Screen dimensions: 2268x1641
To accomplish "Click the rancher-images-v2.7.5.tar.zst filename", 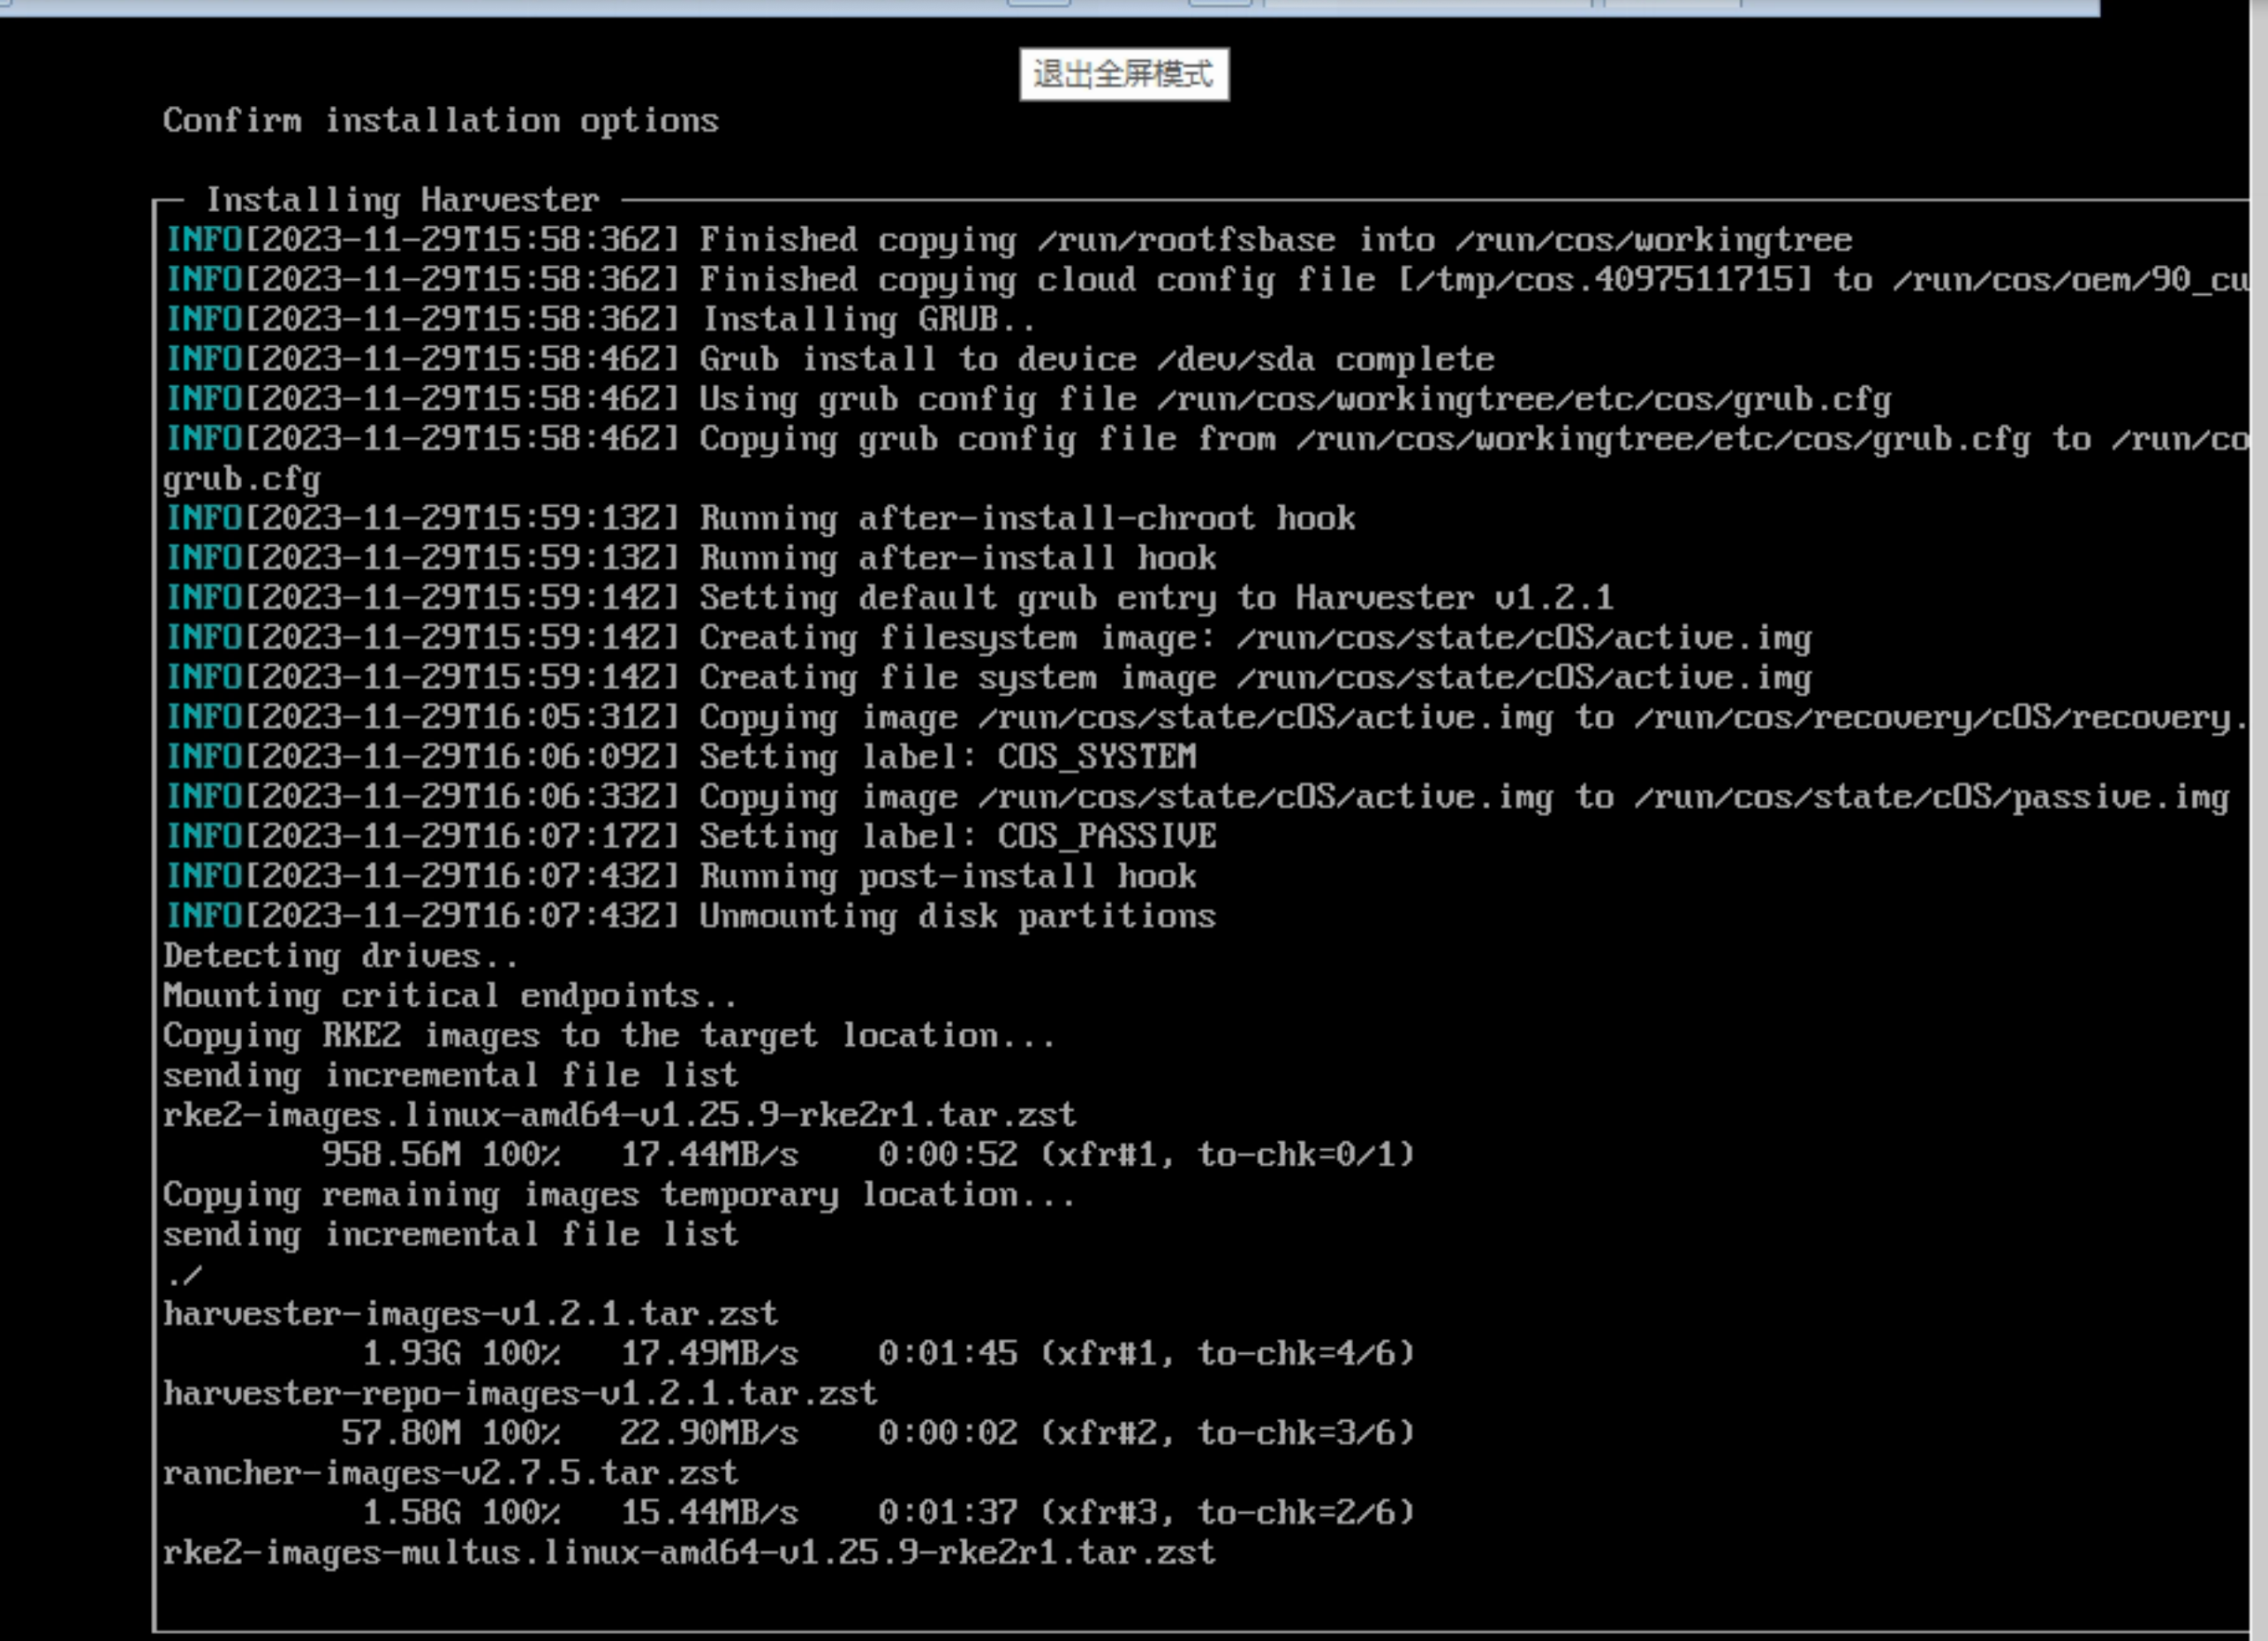I will 450,1472.
